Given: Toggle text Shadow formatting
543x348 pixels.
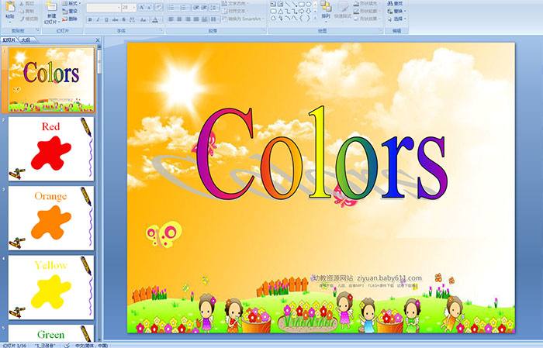Looking at the screenshot, I should pos(123,19).
